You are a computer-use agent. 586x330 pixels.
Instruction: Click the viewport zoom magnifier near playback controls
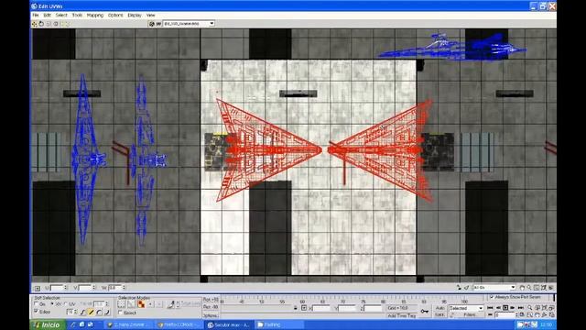pyautogui.click(x=529, y=308)
